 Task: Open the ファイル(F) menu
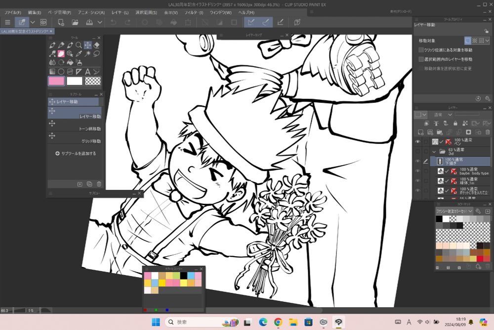point(13,12)
